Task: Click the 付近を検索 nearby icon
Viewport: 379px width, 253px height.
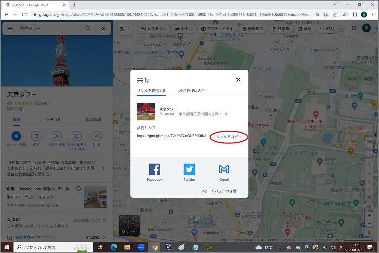Action: [56, 136]
